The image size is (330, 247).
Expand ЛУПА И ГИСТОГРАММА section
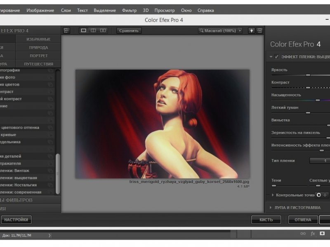tap(271, 207)
